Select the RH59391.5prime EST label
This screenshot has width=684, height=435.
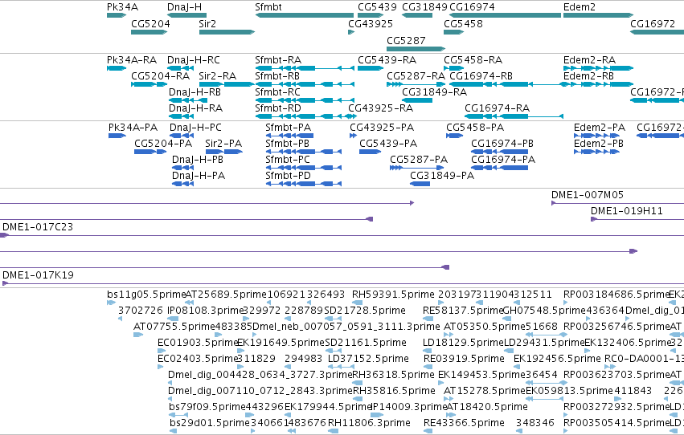(x=394, y=295)
